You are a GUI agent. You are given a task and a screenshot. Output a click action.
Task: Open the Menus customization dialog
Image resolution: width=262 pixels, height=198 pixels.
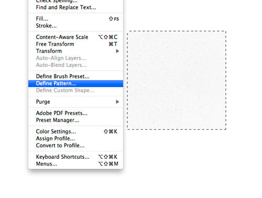75,164
